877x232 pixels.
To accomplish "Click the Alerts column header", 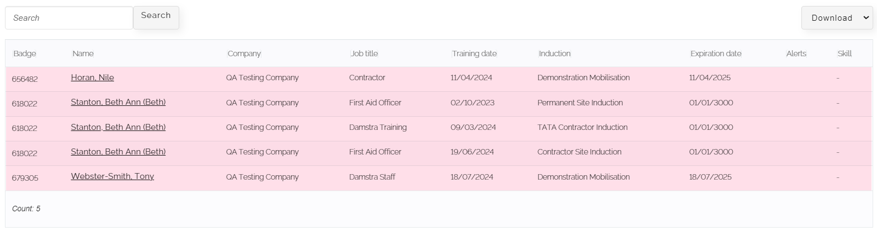I will click(796, 53).
